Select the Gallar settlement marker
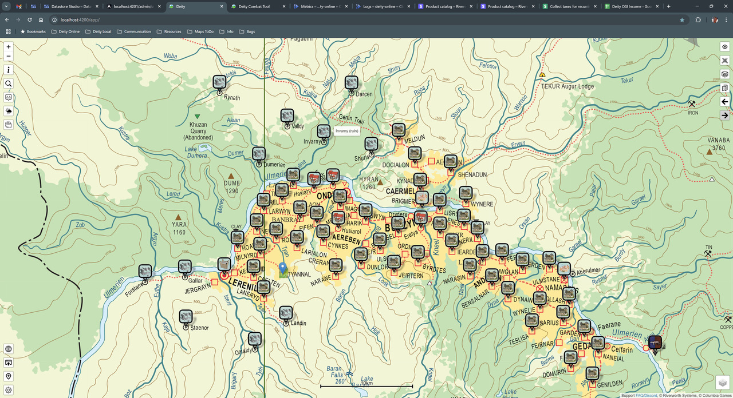This screenshot has height=398, width=733. (x=184, y=268)
